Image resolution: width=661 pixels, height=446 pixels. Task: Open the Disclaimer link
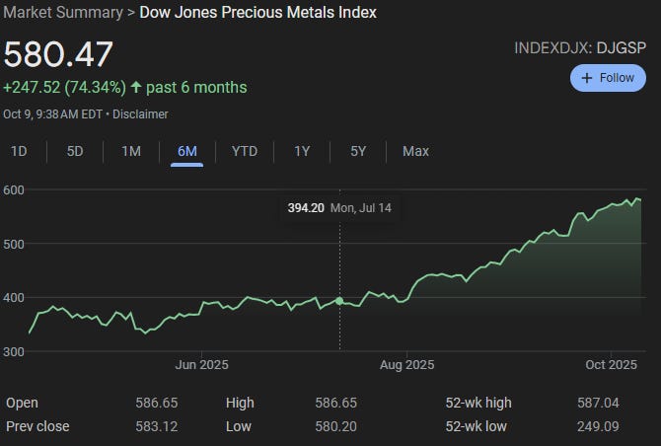pyautogui.click(x=140, y=114)
